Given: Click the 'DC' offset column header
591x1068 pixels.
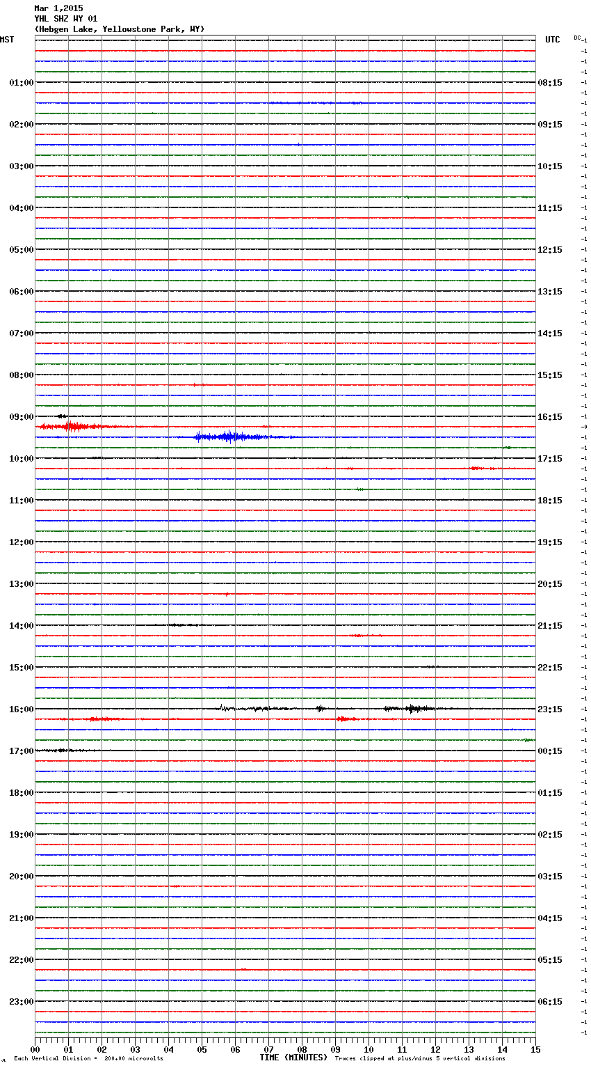Looking at the screenshot, I should [577, 38].
